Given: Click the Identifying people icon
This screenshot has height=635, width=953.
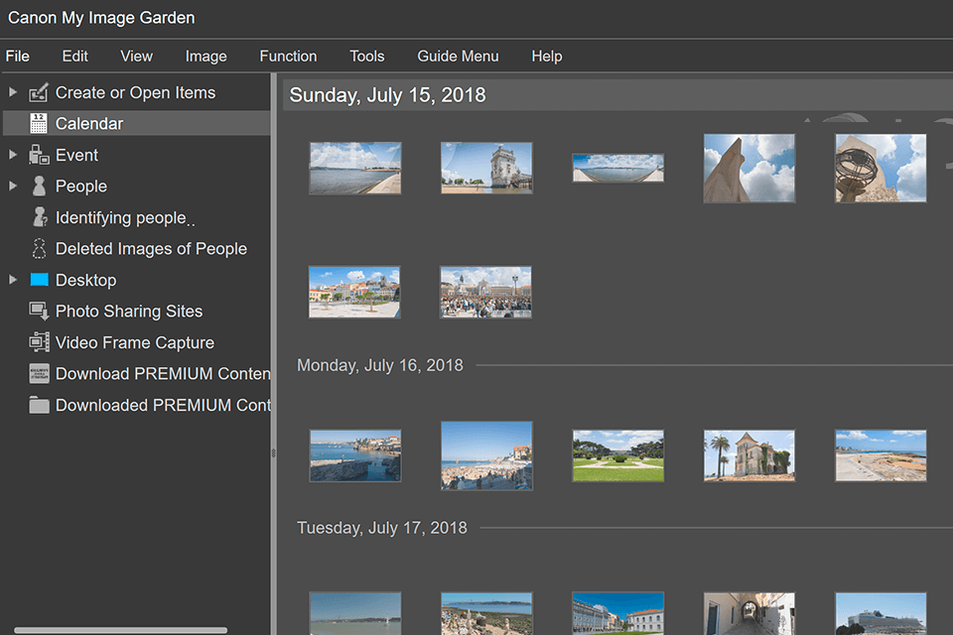Looking at the screenshot, I should tap(41, 217).
